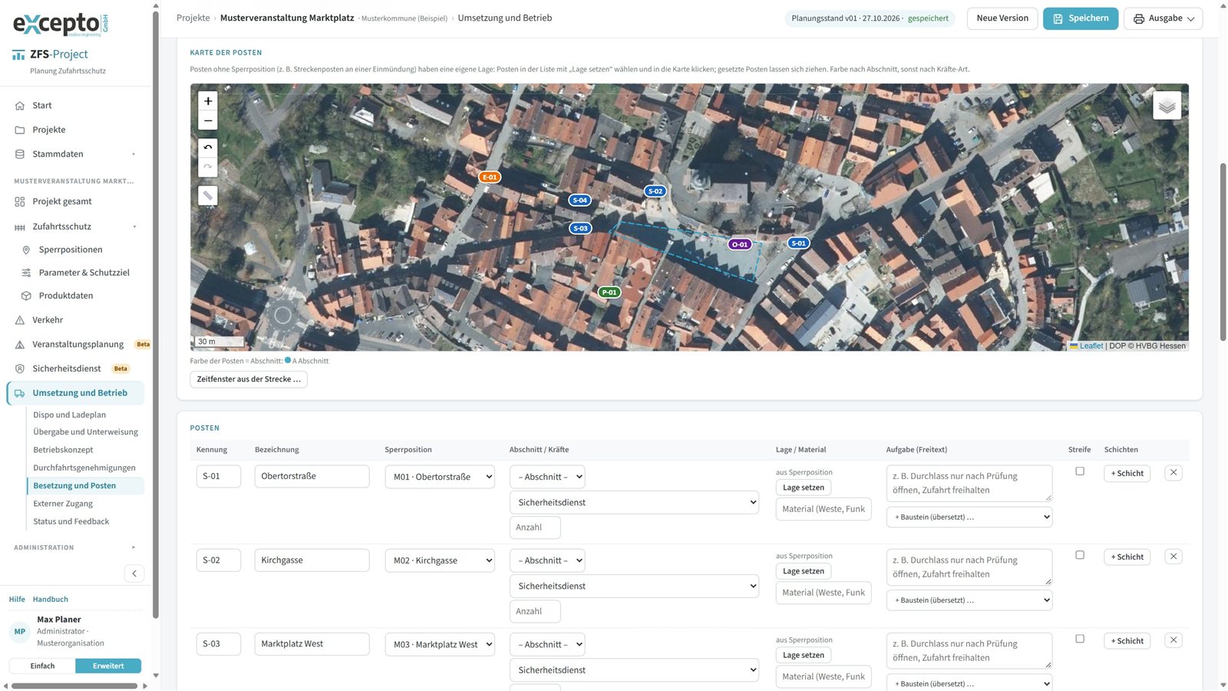Screen dimensions: 1228x691
Task: Select the purple O-01 map marker
Action: pos(740,245)
